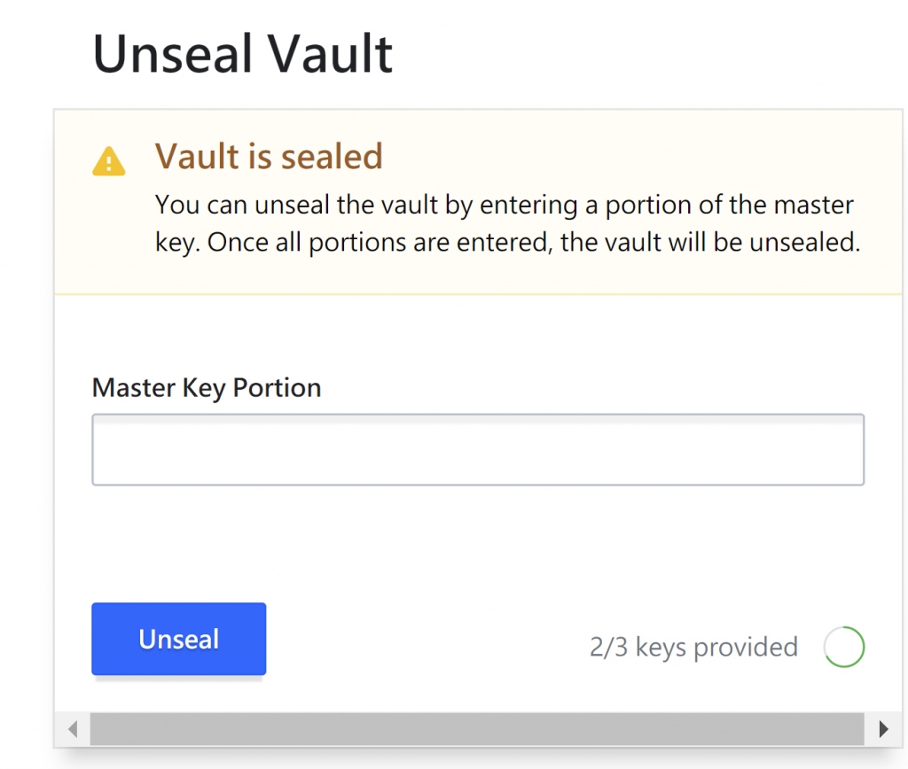Click the word 'Unseal' on the blue button

pyautogui.click(x=178, y=640)
